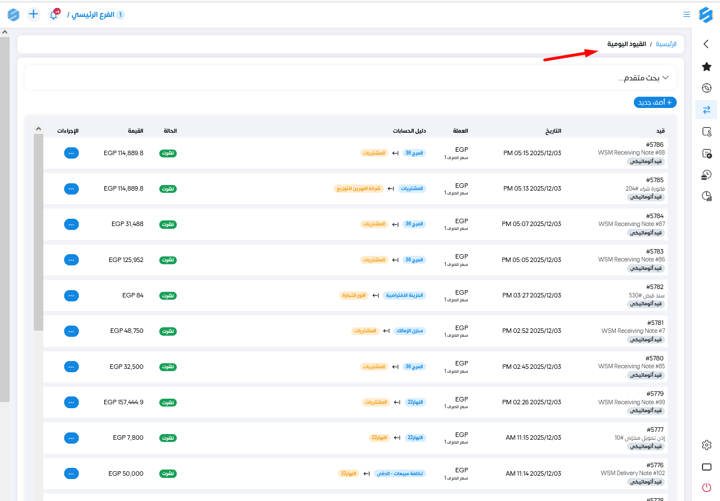Click the table scrollbar up arrow
720x501 pixels.
coord(38,129)
